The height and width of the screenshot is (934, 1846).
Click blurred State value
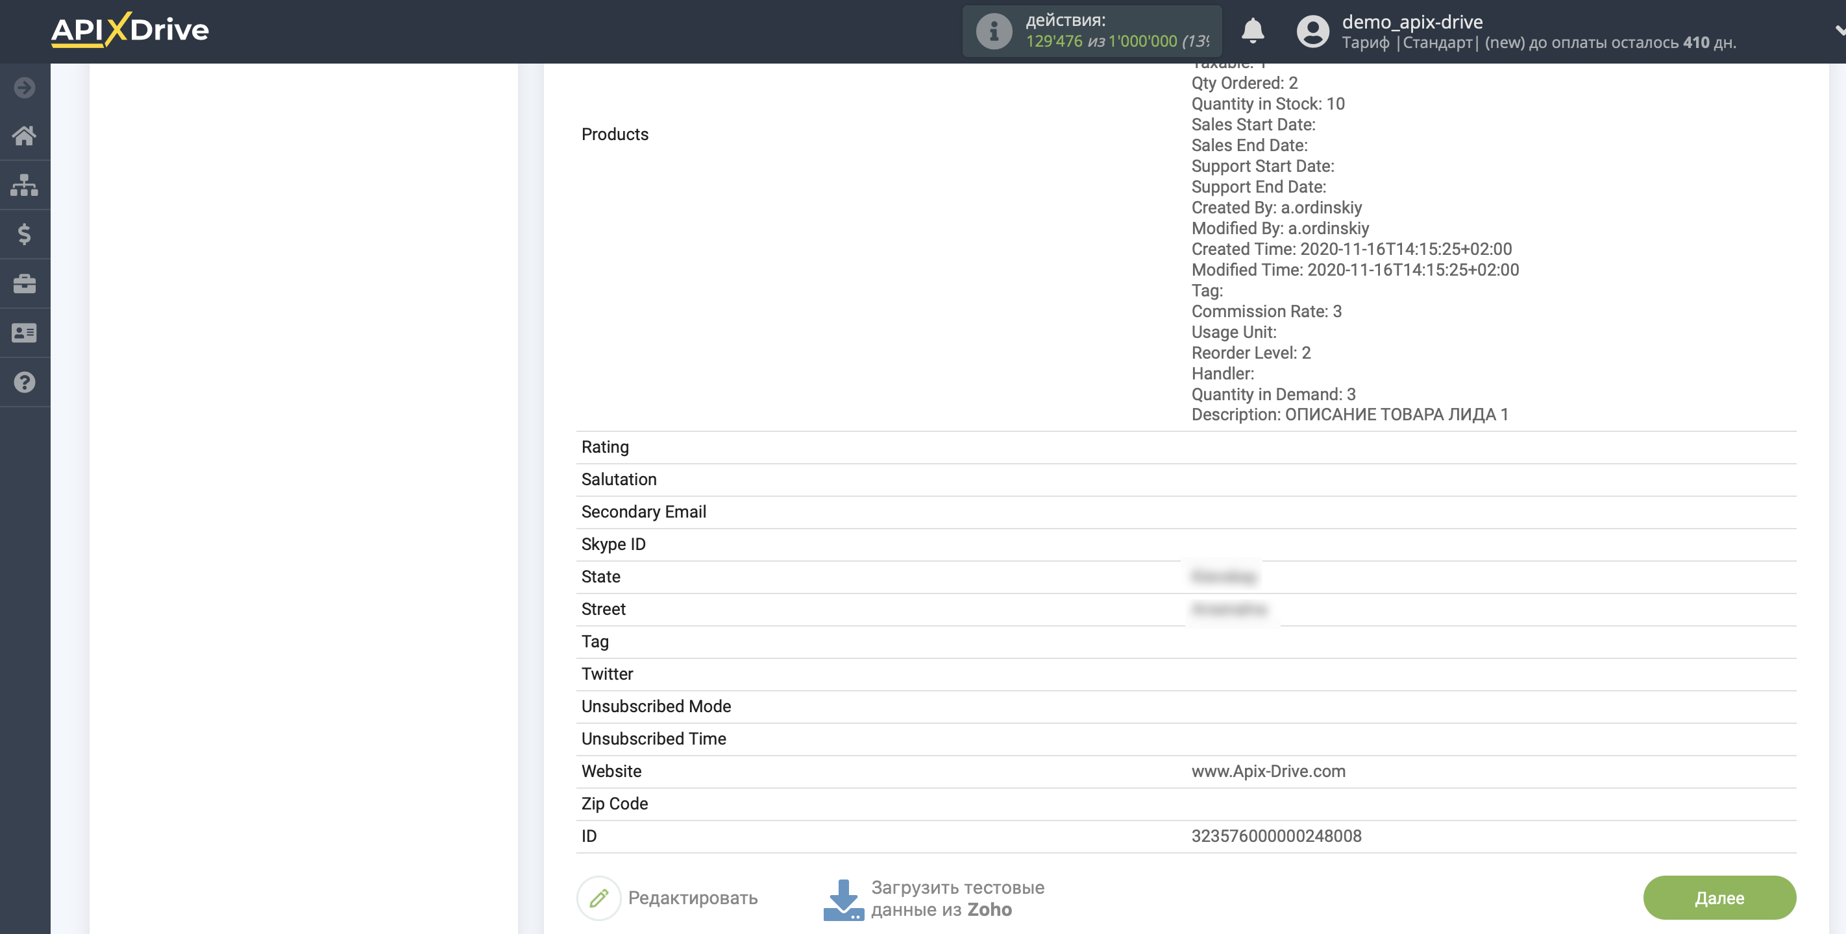pyautogui.click(x=1224, y=577)
